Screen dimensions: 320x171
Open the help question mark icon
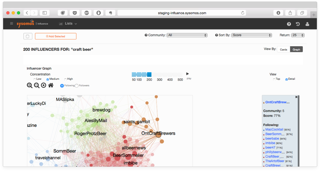click(x=289, y=24)
